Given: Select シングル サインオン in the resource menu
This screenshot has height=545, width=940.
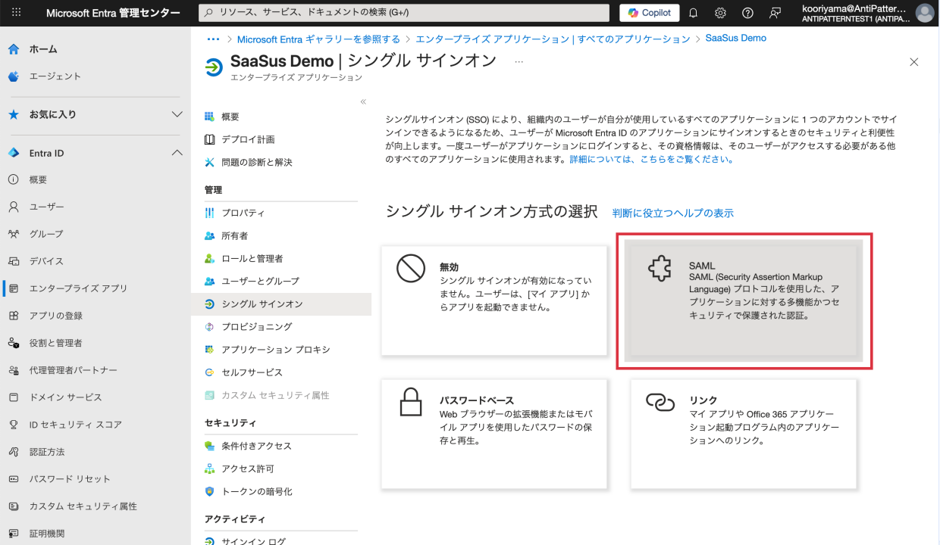Looking at the screenshot, I should coord(281,304).
